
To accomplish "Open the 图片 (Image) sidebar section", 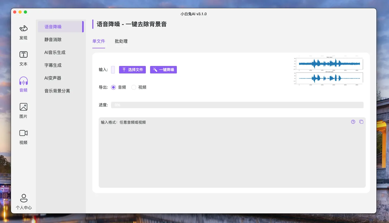I will coord(24,111).
